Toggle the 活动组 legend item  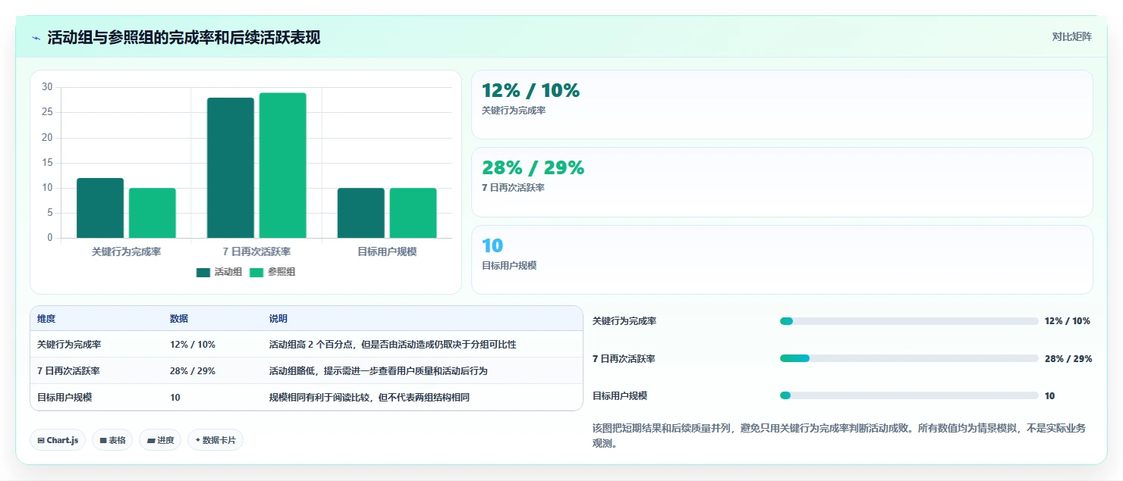[x=219, y=272]
